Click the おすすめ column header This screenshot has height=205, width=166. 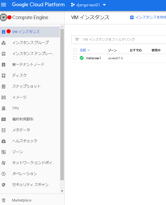click(x=136, y=50)
